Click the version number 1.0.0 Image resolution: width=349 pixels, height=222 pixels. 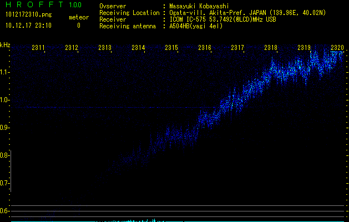(75, 5)
